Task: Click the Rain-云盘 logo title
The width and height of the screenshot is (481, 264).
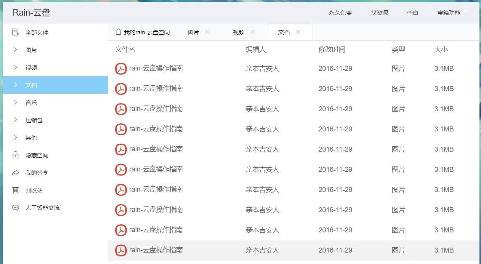Action: click(x=32, y=13)
